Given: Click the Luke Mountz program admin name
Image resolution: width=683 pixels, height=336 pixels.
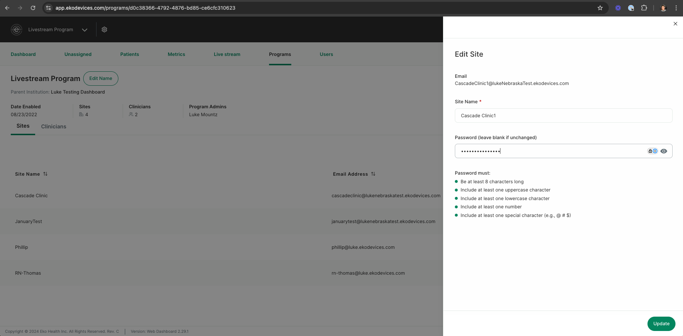Looking at the screenshot, I should point(203,114).
